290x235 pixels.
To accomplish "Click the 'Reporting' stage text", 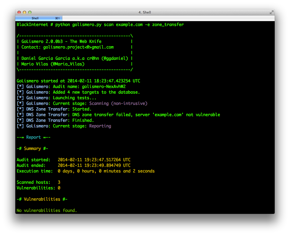I will coord(100,126).
